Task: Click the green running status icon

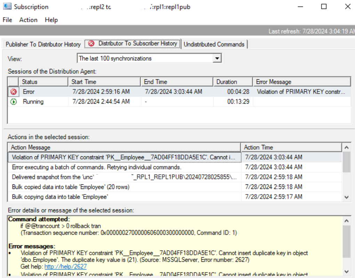Action: click(x=14, y=102)
